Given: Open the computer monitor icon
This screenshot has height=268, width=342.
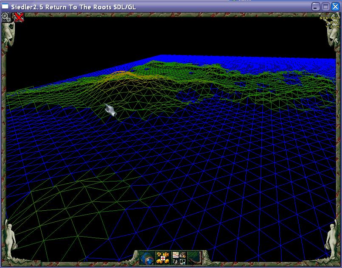Looking at the screenshot, I should tap(183, 262).
